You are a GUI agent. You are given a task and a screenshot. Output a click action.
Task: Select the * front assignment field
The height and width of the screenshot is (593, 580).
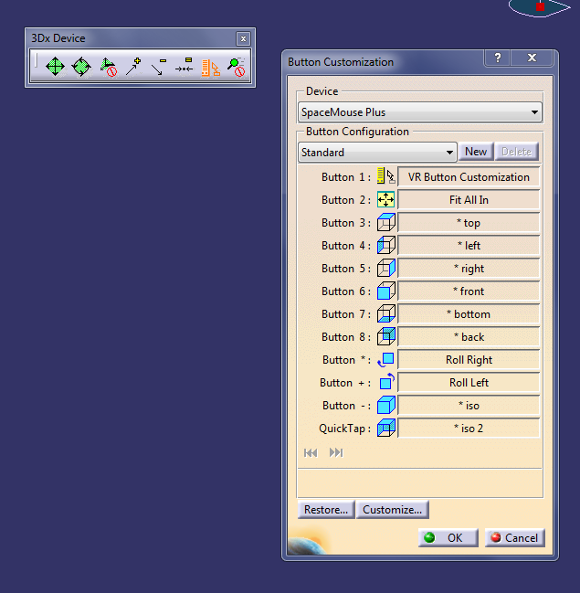[x=469, y=291]
